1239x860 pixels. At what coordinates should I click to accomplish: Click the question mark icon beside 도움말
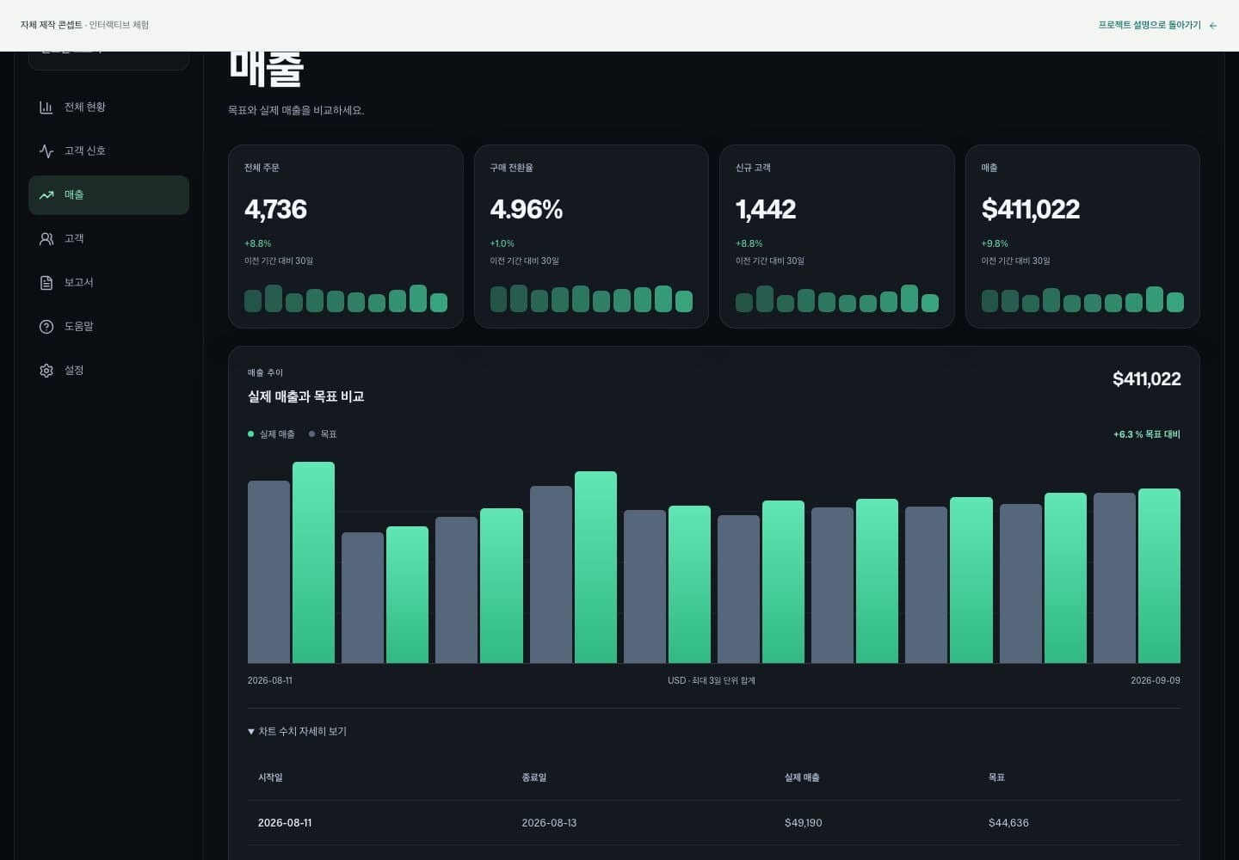[x=46, y=327]
